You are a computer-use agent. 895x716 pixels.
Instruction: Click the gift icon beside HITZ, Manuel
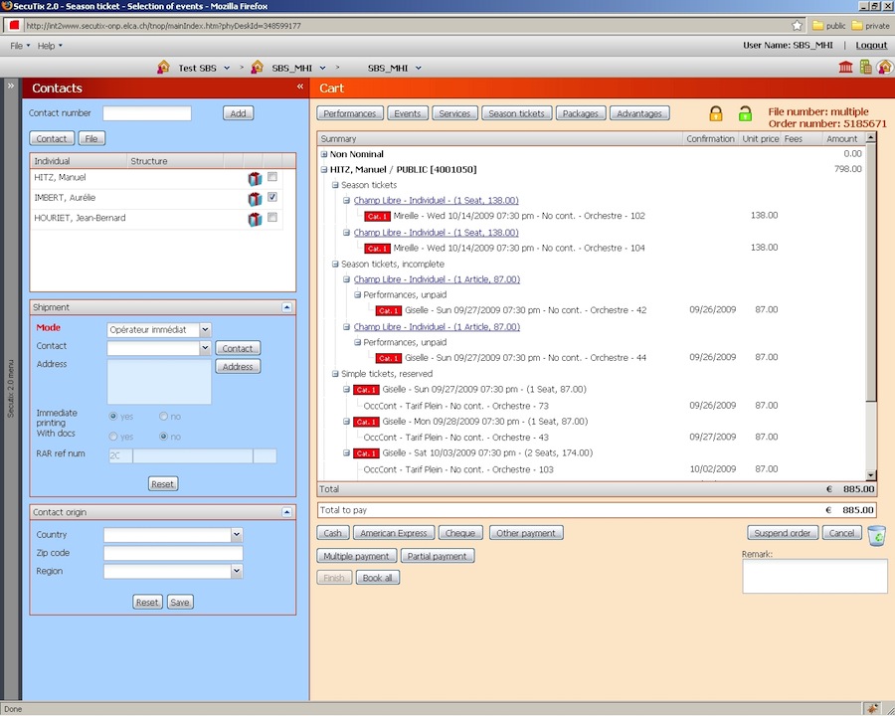255,179
